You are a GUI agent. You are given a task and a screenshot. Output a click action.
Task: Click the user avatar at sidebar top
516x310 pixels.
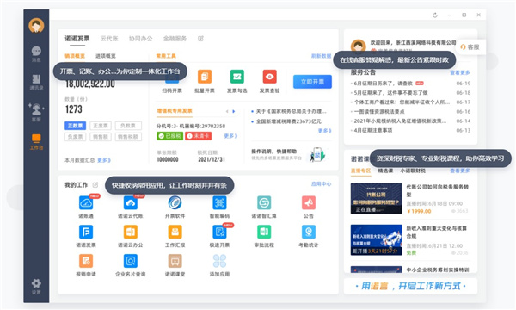click(x=36, y=25)
